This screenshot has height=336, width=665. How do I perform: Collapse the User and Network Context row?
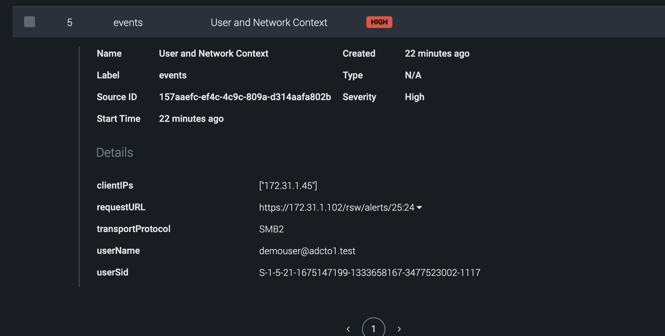click(x=269, y=23)
